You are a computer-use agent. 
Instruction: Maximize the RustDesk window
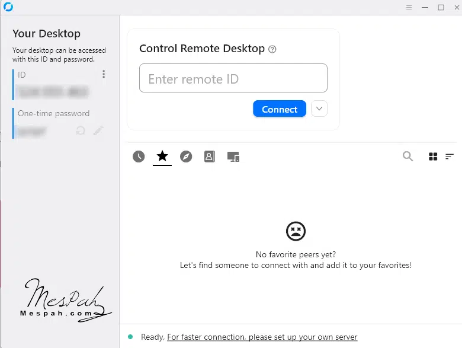click(x=441, y=7)
